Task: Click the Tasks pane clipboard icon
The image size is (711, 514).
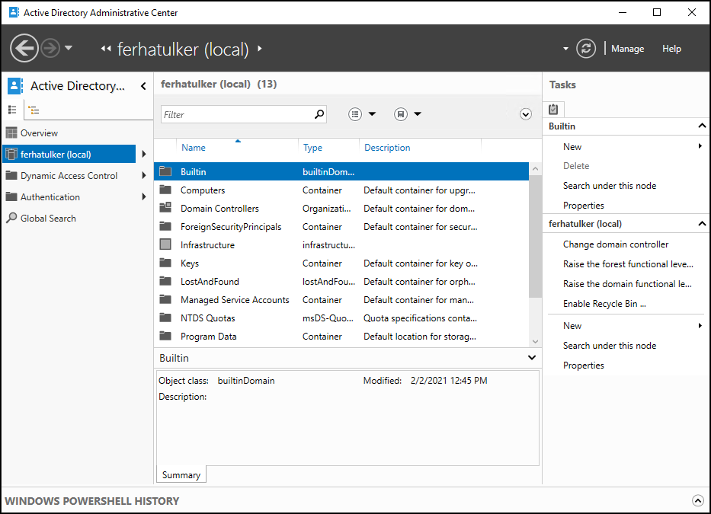Action: click(553, 109)
